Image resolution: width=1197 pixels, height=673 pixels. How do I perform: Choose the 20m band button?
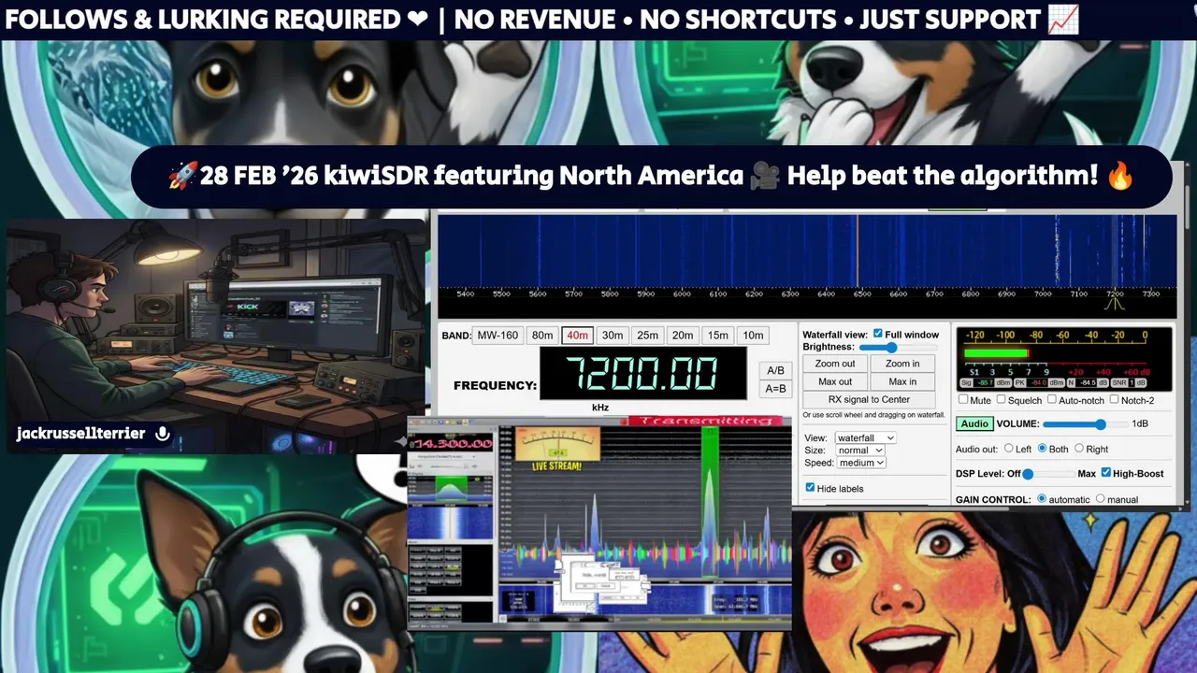coord(683,335)
